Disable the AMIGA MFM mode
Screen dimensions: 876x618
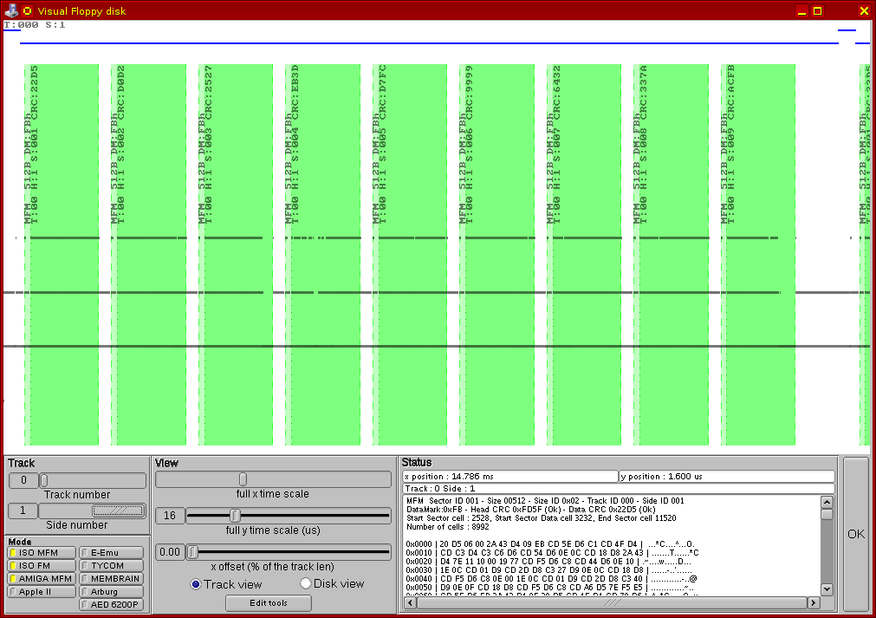coord(40,579)
